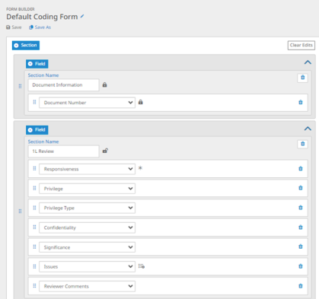Click the list settings icon next to Issues
The image size is (319, 299).
click(x=142, y=266)
